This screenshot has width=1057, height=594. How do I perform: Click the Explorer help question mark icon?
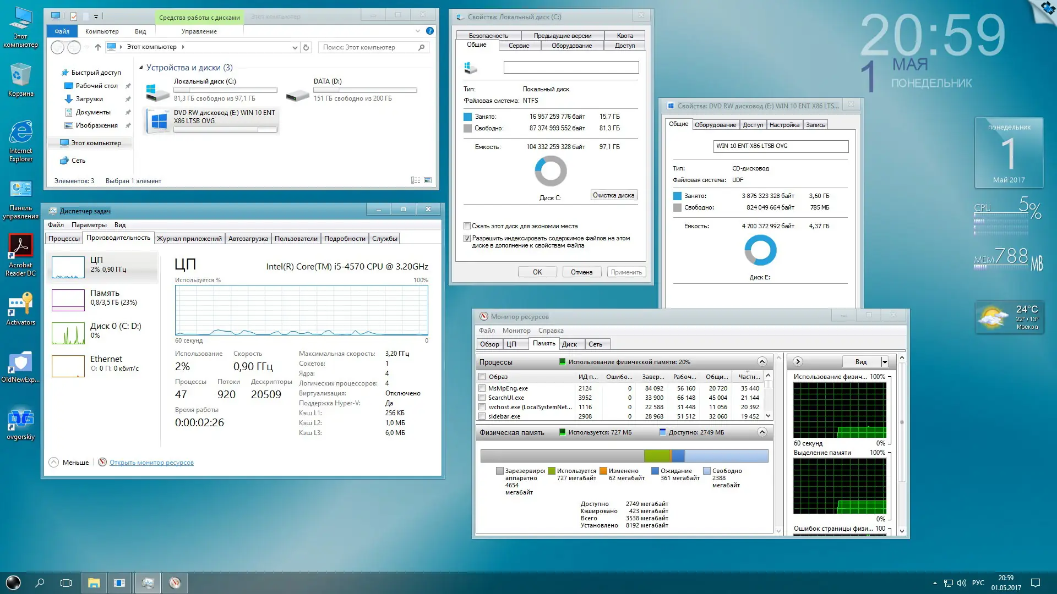[430, 31]
